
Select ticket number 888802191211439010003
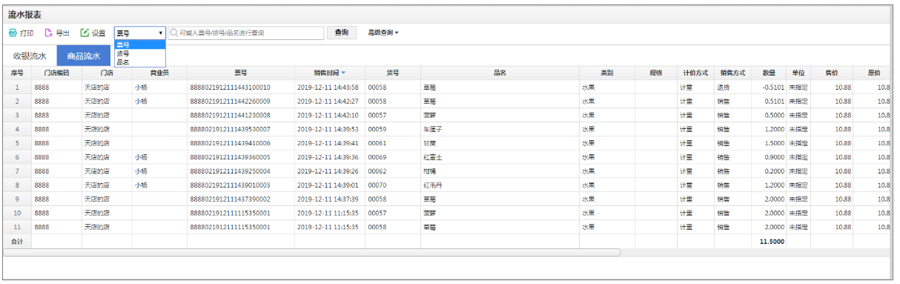[231, 185]
